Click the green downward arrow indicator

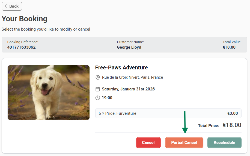click(185, 122)
